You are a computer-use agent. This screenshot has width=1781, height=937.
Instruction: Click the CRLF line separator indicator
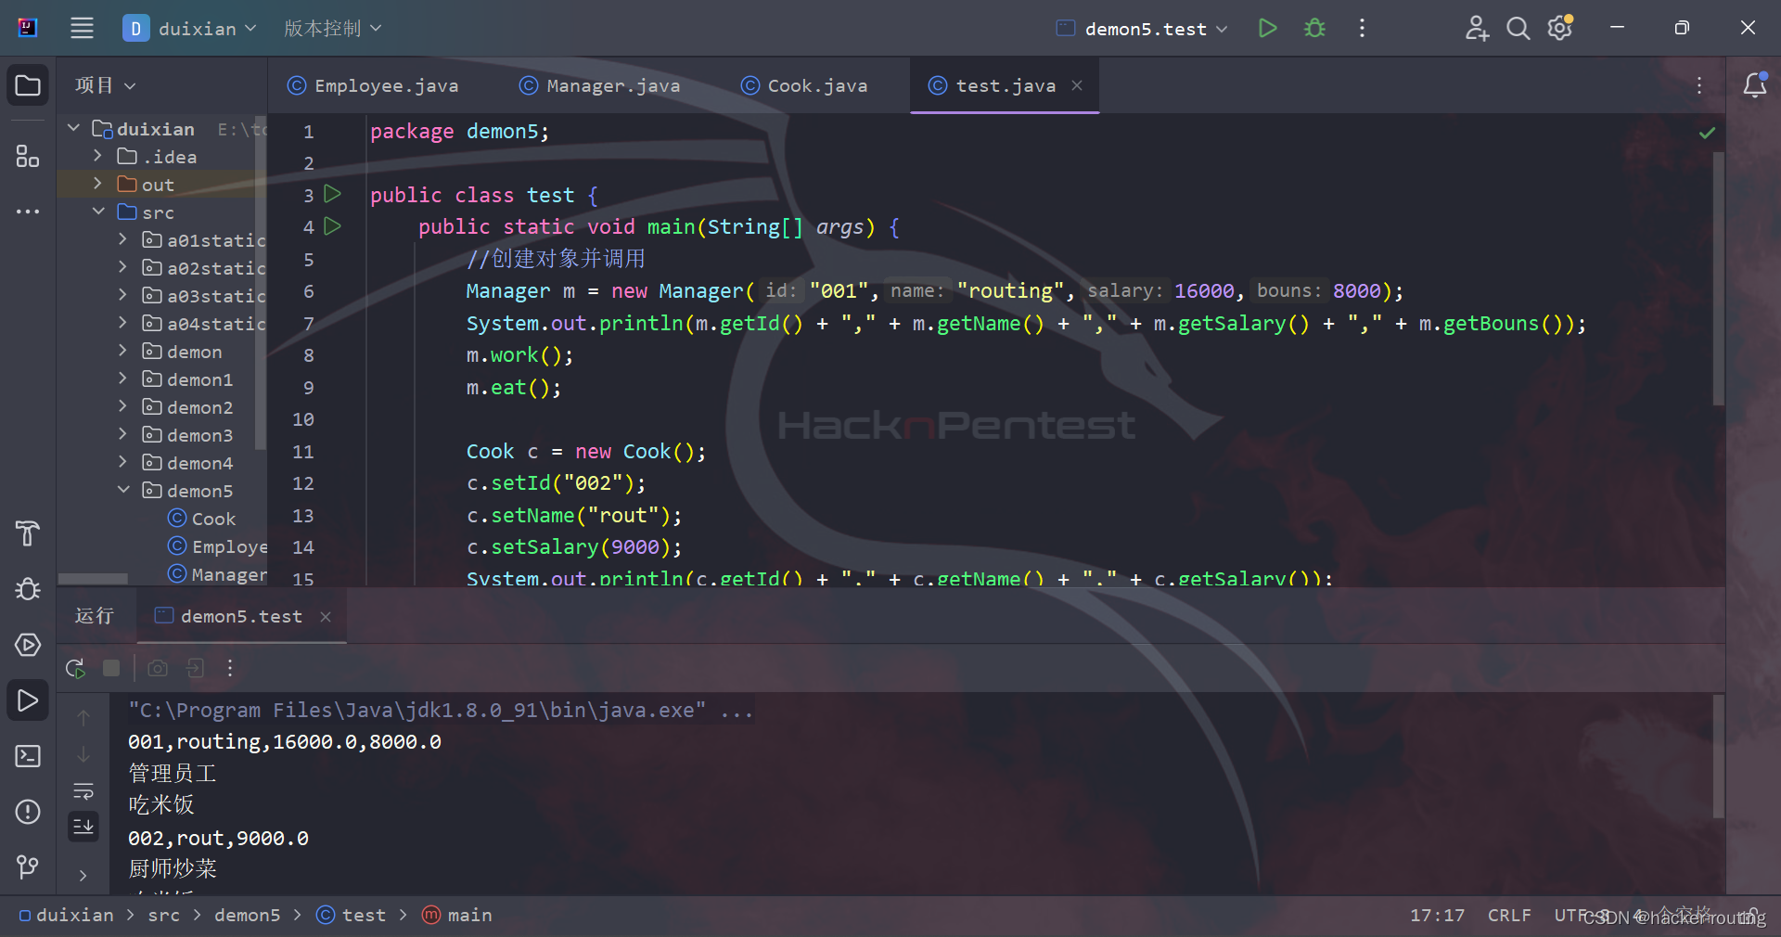click(1508, 916)
